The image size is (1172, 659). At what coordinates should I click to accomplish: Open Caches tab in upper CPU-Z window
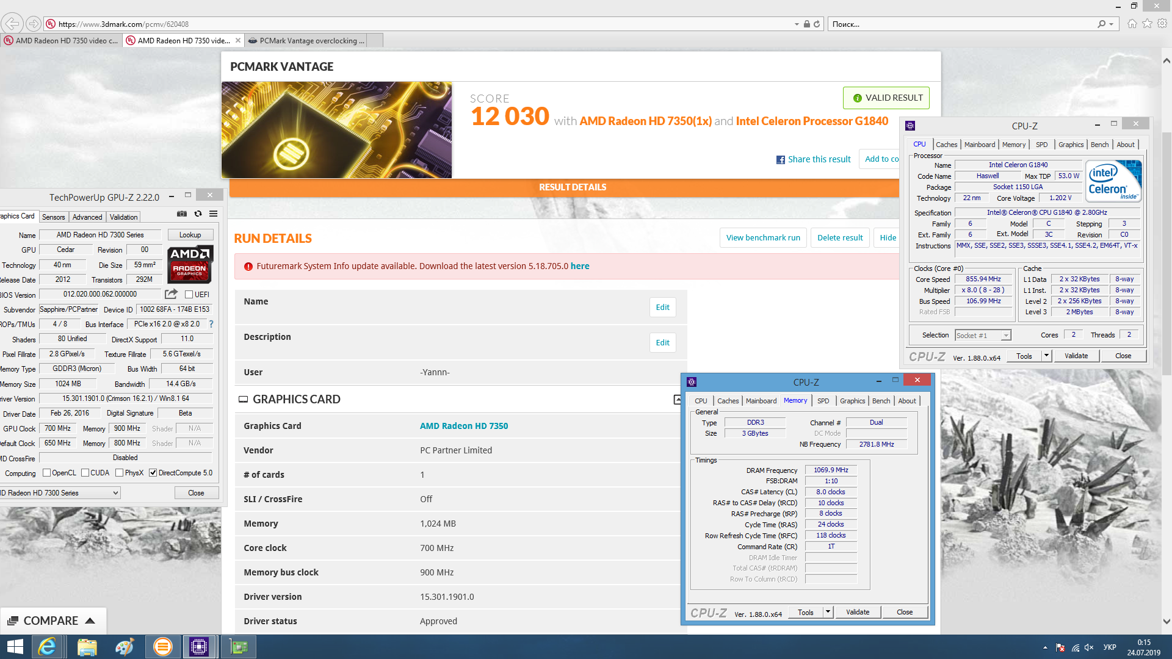[x=947, y=145]
